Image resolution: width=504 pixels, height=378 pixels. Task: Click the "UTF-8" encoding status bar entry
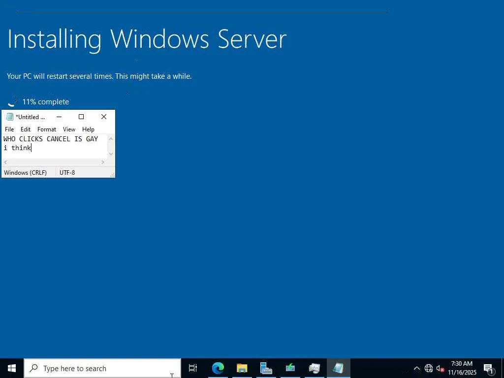(67, 173)
